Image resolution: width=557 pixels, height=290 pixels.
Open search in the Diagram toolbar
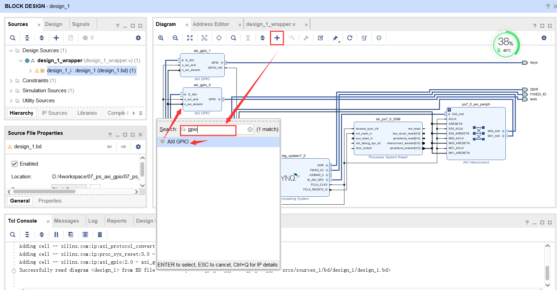coord(234,38)
